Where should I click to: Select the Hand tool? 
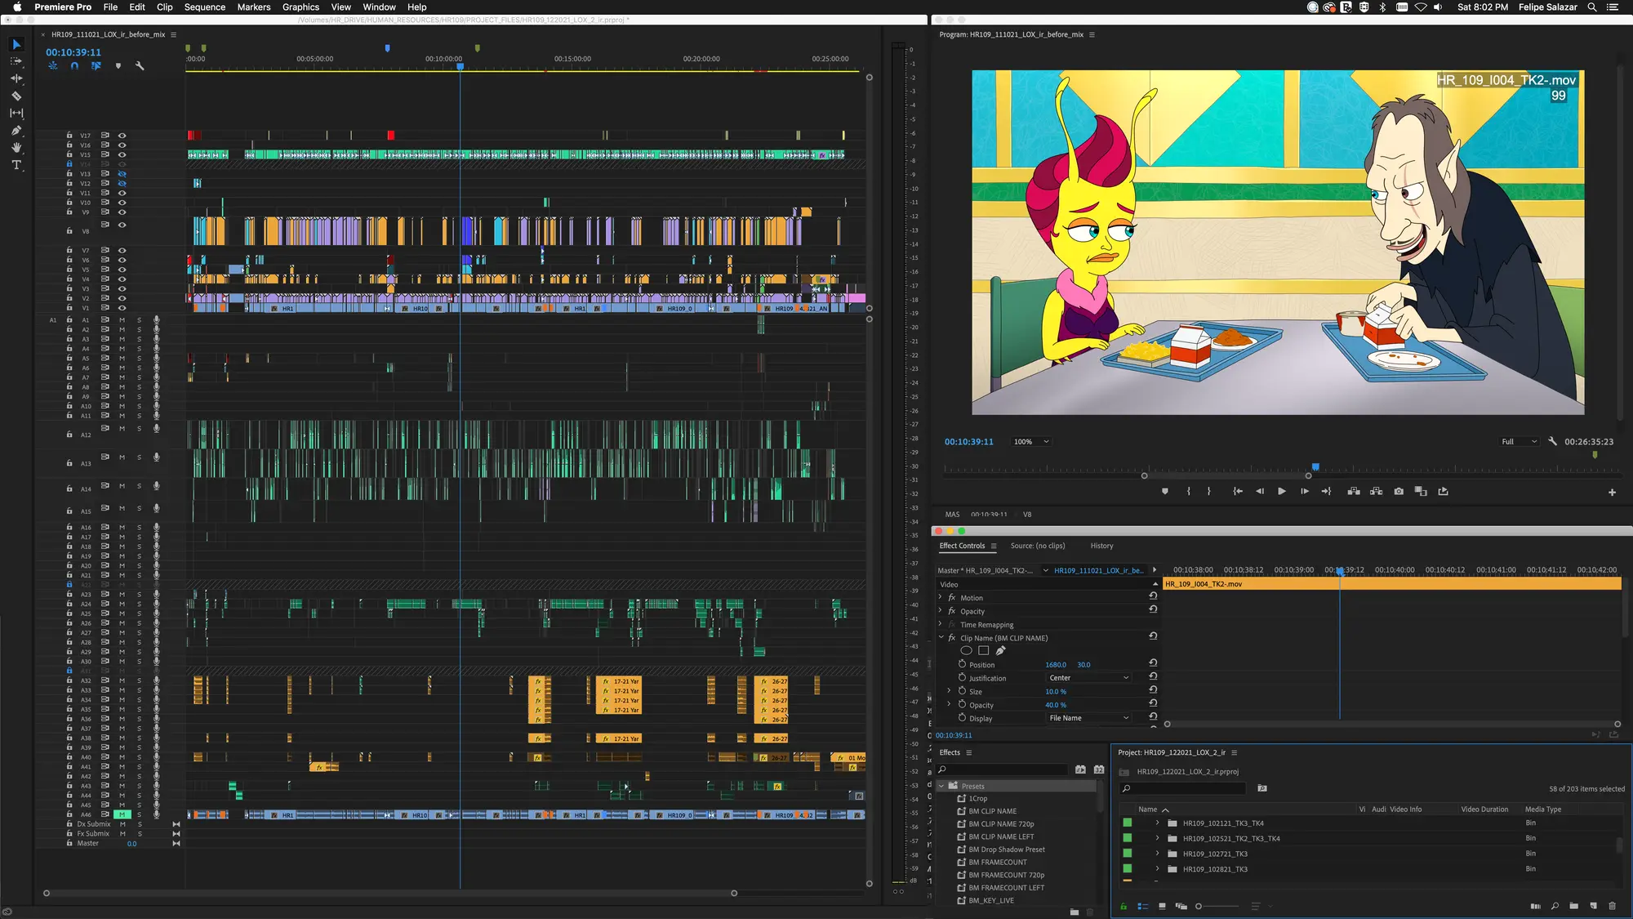click(16, 148)
